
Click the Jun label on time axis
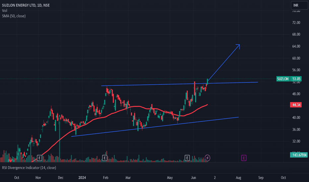tap(194, 178)
